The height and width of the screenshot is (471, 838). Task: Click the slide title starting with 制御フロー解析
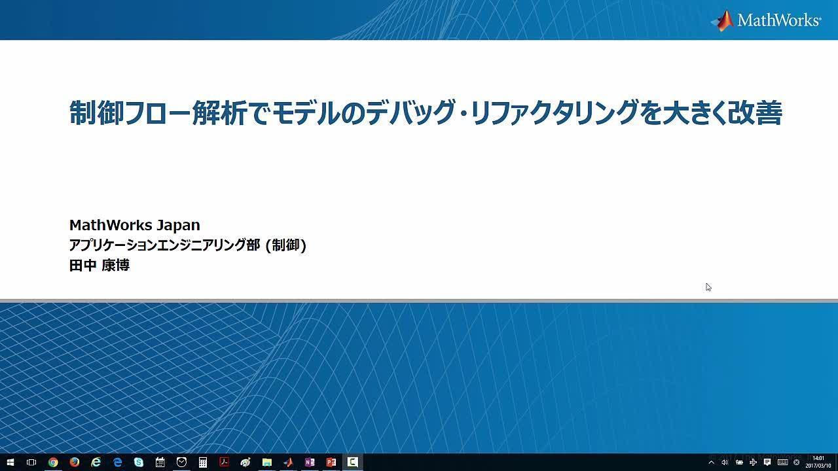point(426,113)
